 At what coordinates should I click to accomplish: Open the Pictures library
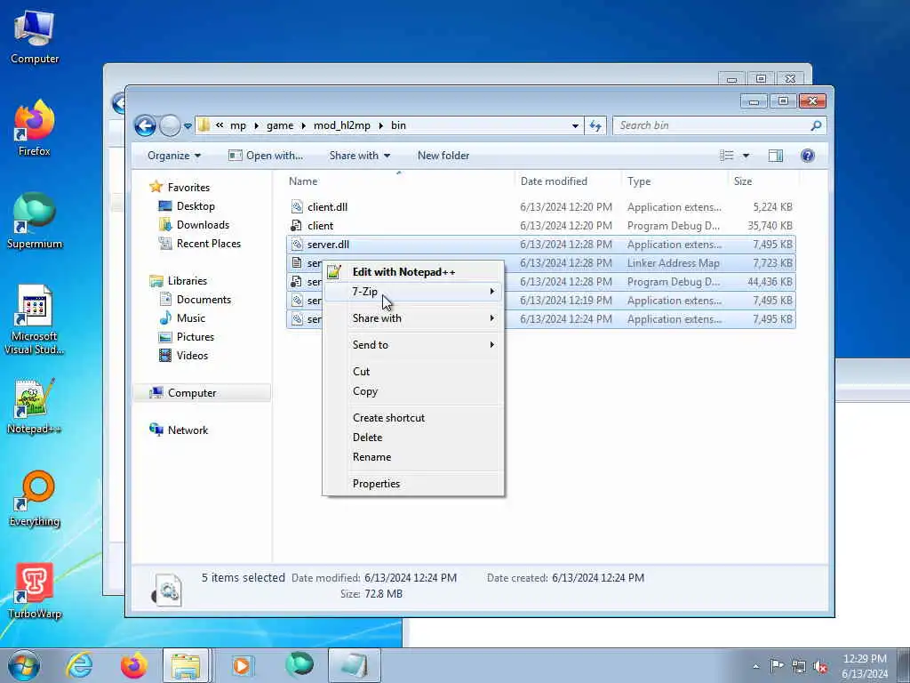click(195, 337)
